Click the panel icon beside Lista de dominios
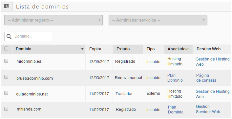 coord(7,6)
